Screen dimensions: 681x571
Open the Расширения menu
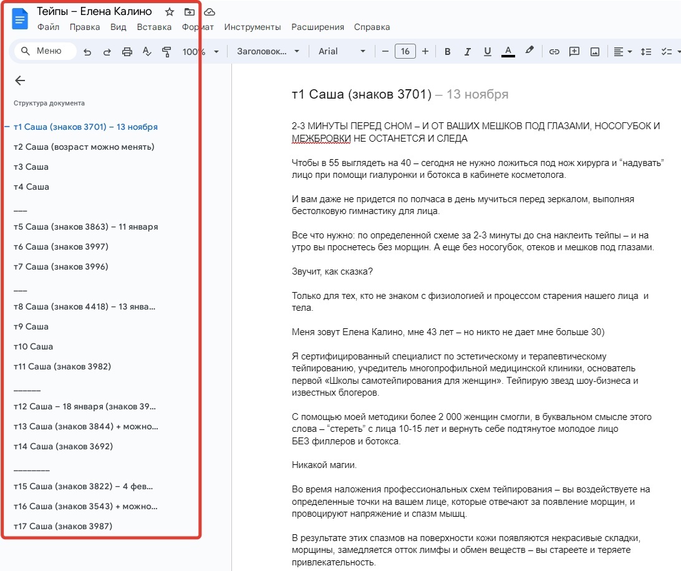click(x=317, y=27)
